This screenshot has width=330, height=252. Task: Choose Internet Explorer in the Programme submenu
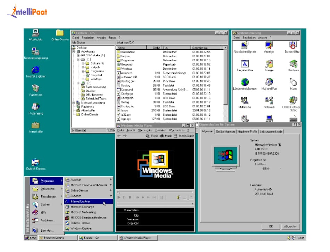coord(88,202)
